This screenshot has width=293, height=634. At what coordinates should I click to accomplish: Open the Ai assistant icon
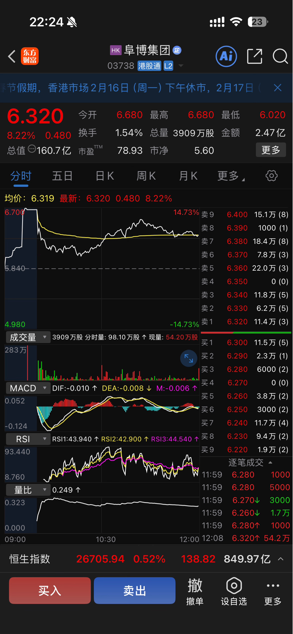tap(226, 56)
